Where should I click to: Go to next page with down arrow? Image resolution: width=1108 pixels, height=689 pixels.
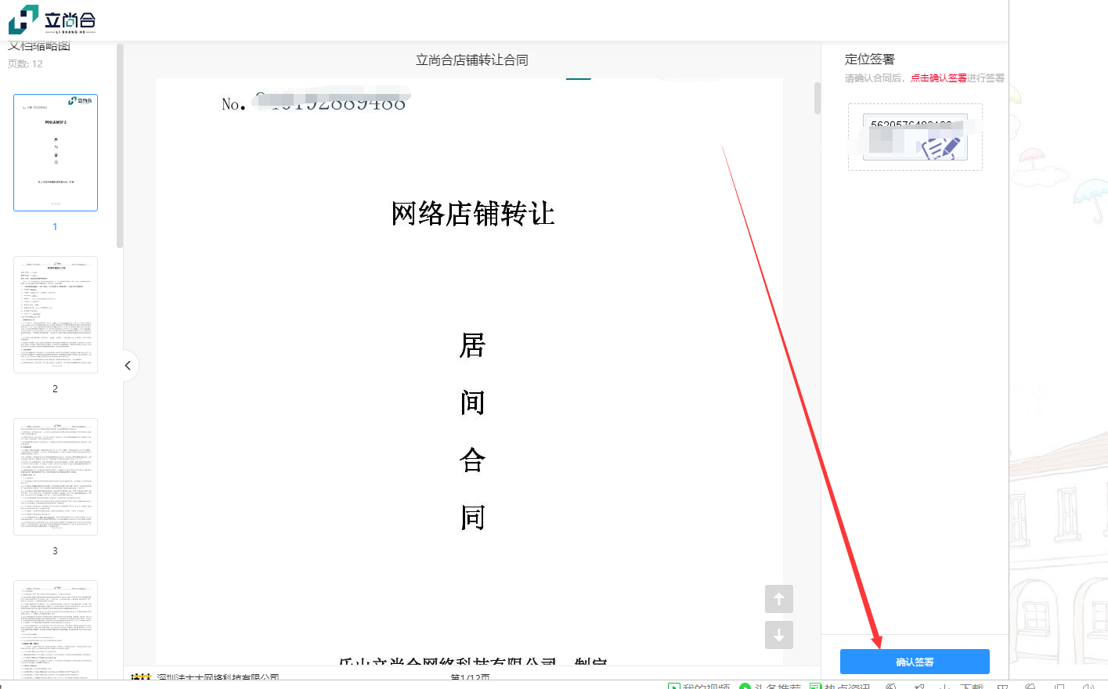(x=778, y=635)
